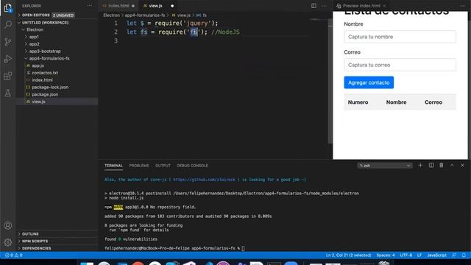This screenshot has width=471, height=265.
Task: Change end of line via LF
Action: point(419,255)
